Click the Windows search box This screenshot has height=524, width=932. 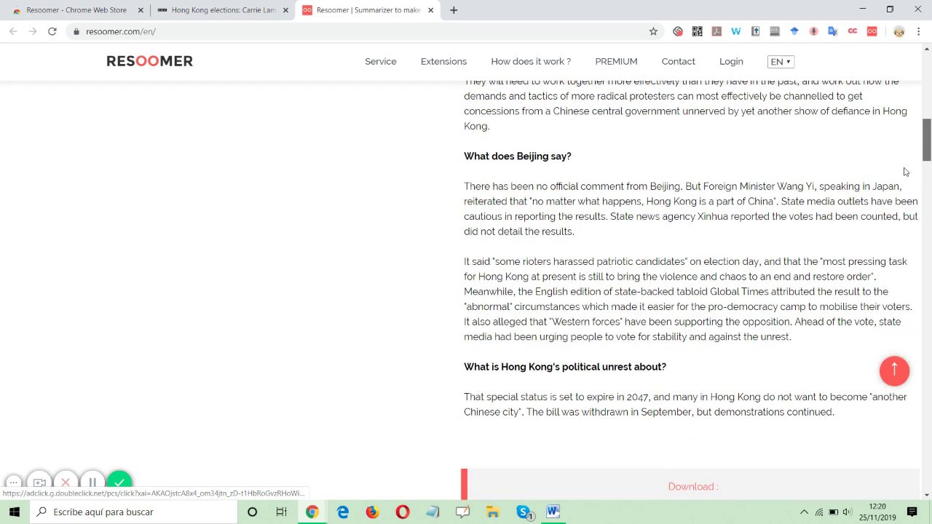click(133, 512)
